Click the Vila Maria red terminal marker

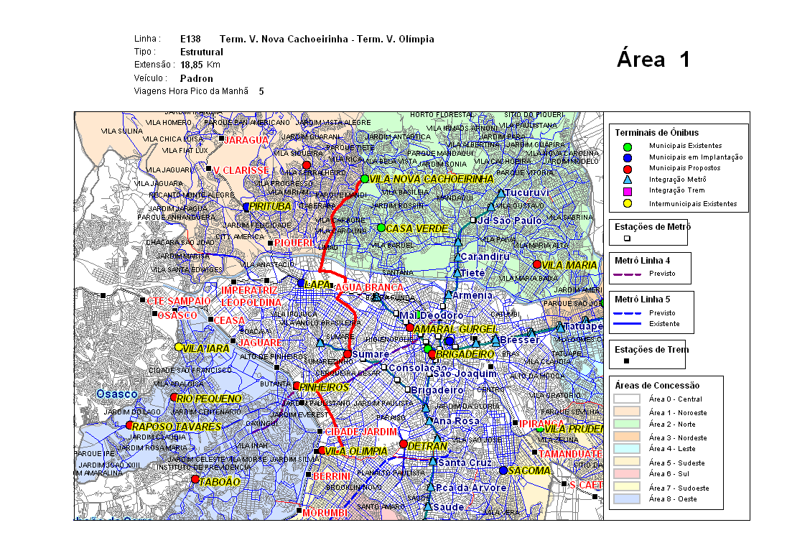(537, 264)
